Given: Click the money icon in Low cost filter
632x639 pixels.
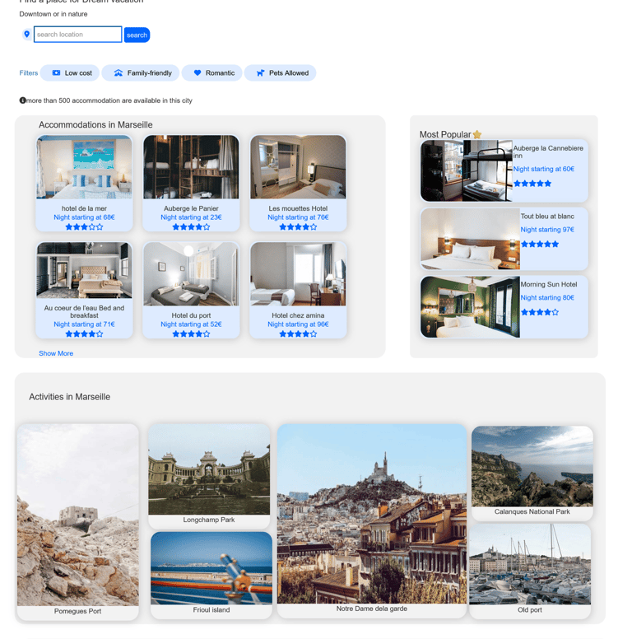Looking at the screenshot, I should click(x=56, y=73).
